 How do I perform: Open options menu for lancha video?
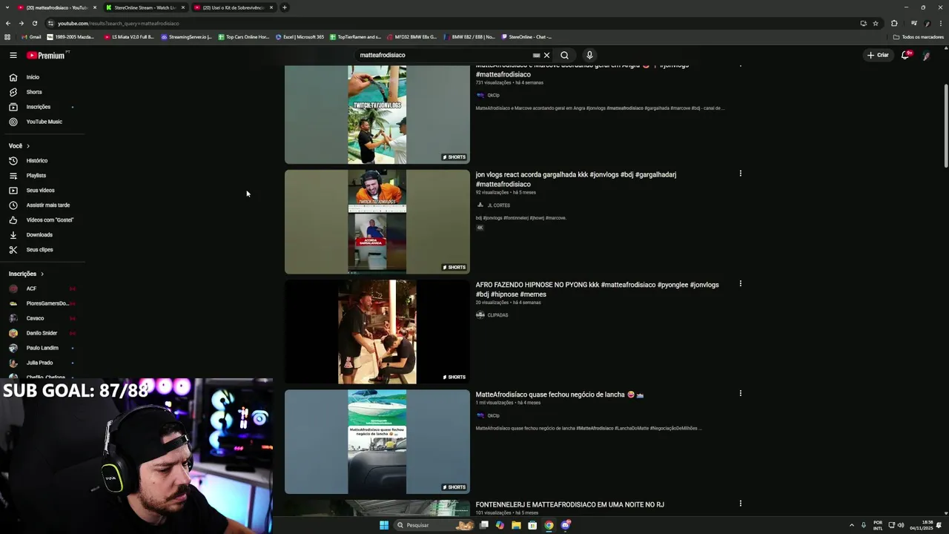tap(740, 393)
